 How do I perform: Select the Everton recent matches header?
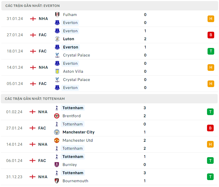33,6
